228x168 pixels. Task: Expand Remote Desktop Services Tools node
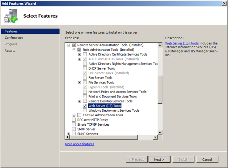click(79, 101)
